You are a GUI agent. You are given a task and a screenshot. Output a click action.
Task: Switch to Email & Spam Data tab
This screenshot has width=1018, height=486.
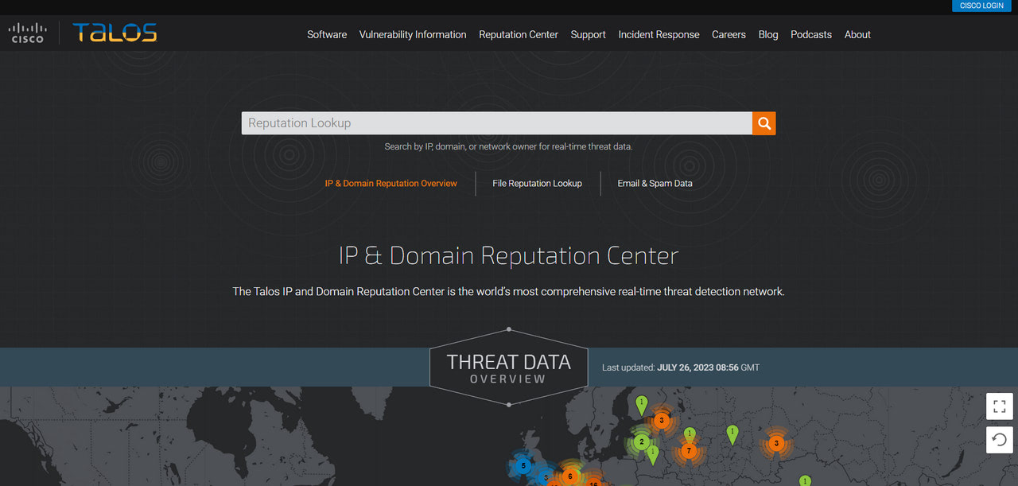coord(655,183)
